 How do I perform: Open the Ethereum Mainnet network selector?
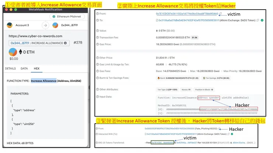click(67, 17)
